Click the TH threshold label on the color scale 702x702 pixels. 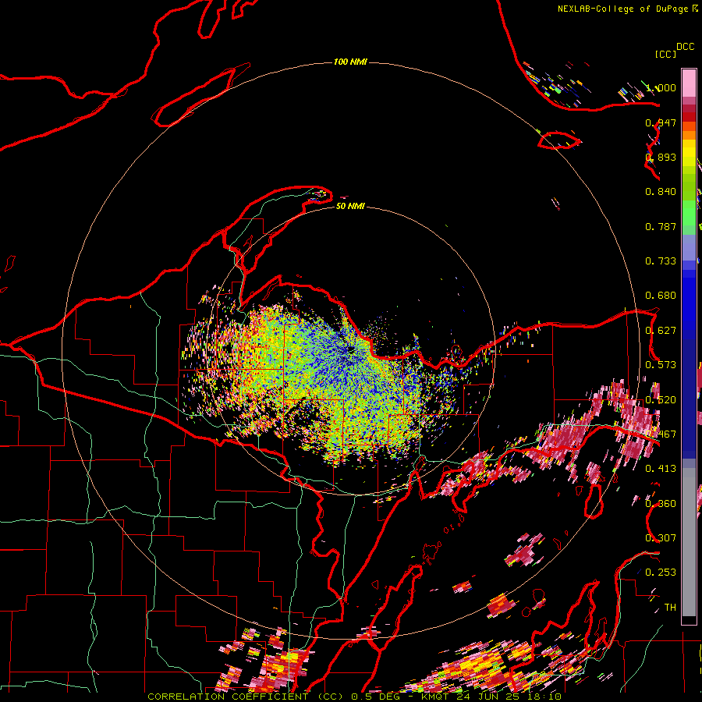pyautogui.click(x=670, y=607)
